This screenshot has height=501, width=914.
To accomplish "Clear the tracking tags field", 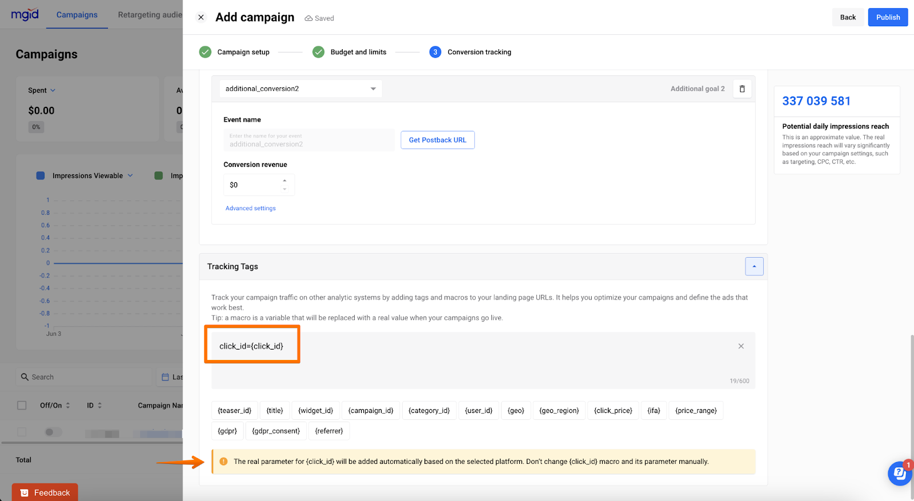I will click(741, 346).
